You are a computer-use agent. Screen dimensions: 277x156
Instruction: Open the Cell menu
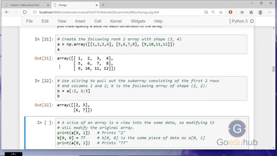pyautogui.click(x=98, y=21)
